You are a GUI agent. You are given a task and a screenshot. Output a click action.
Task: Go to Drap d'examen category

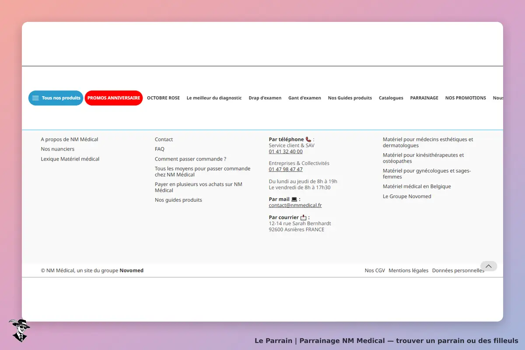coord(265,98)
